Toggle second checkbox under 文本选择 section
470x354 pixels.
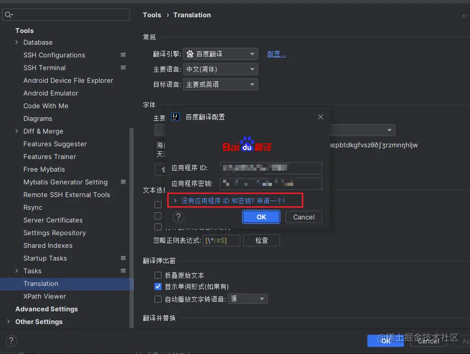(158, 216)
